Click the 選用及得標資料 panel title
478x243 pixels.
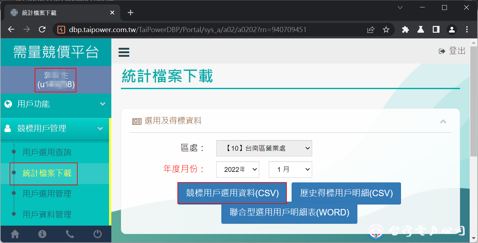click(173, 121)
